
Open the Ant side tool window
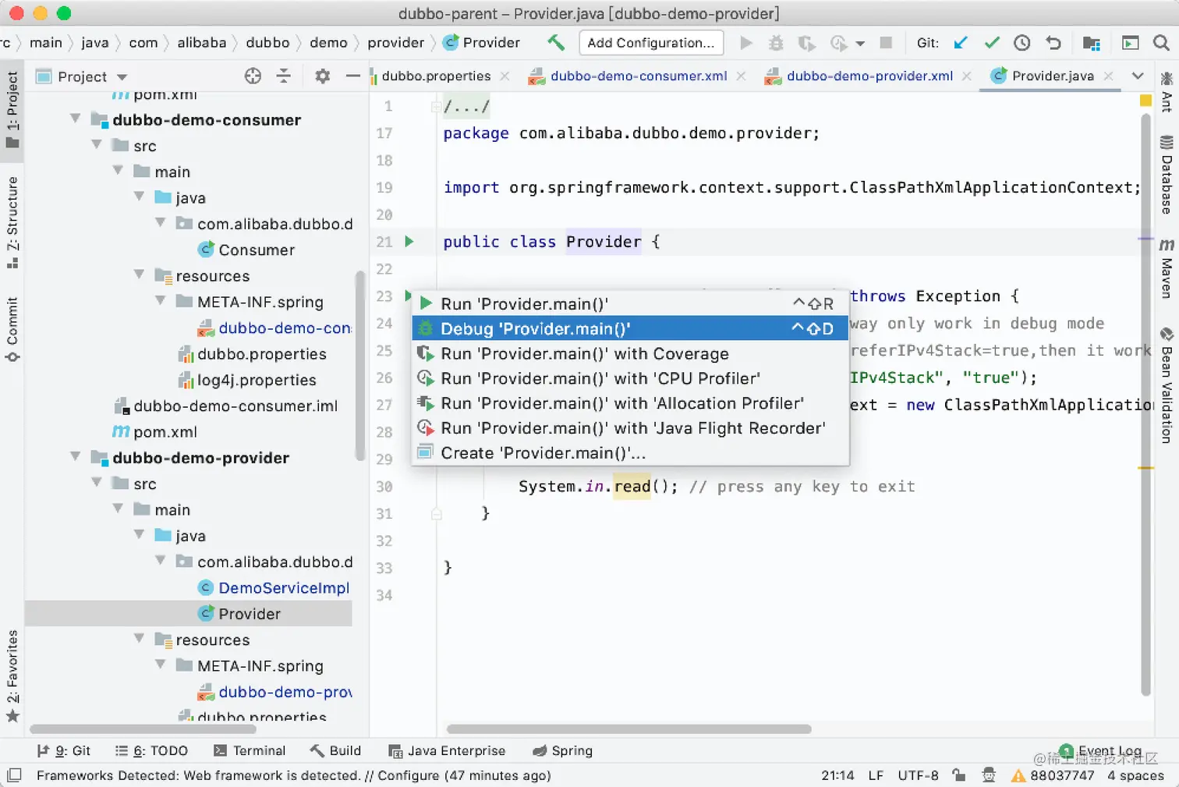click(1167, 92)
